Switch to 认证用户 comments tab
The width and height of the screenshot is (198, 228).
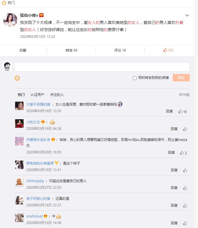click(37, 95)
